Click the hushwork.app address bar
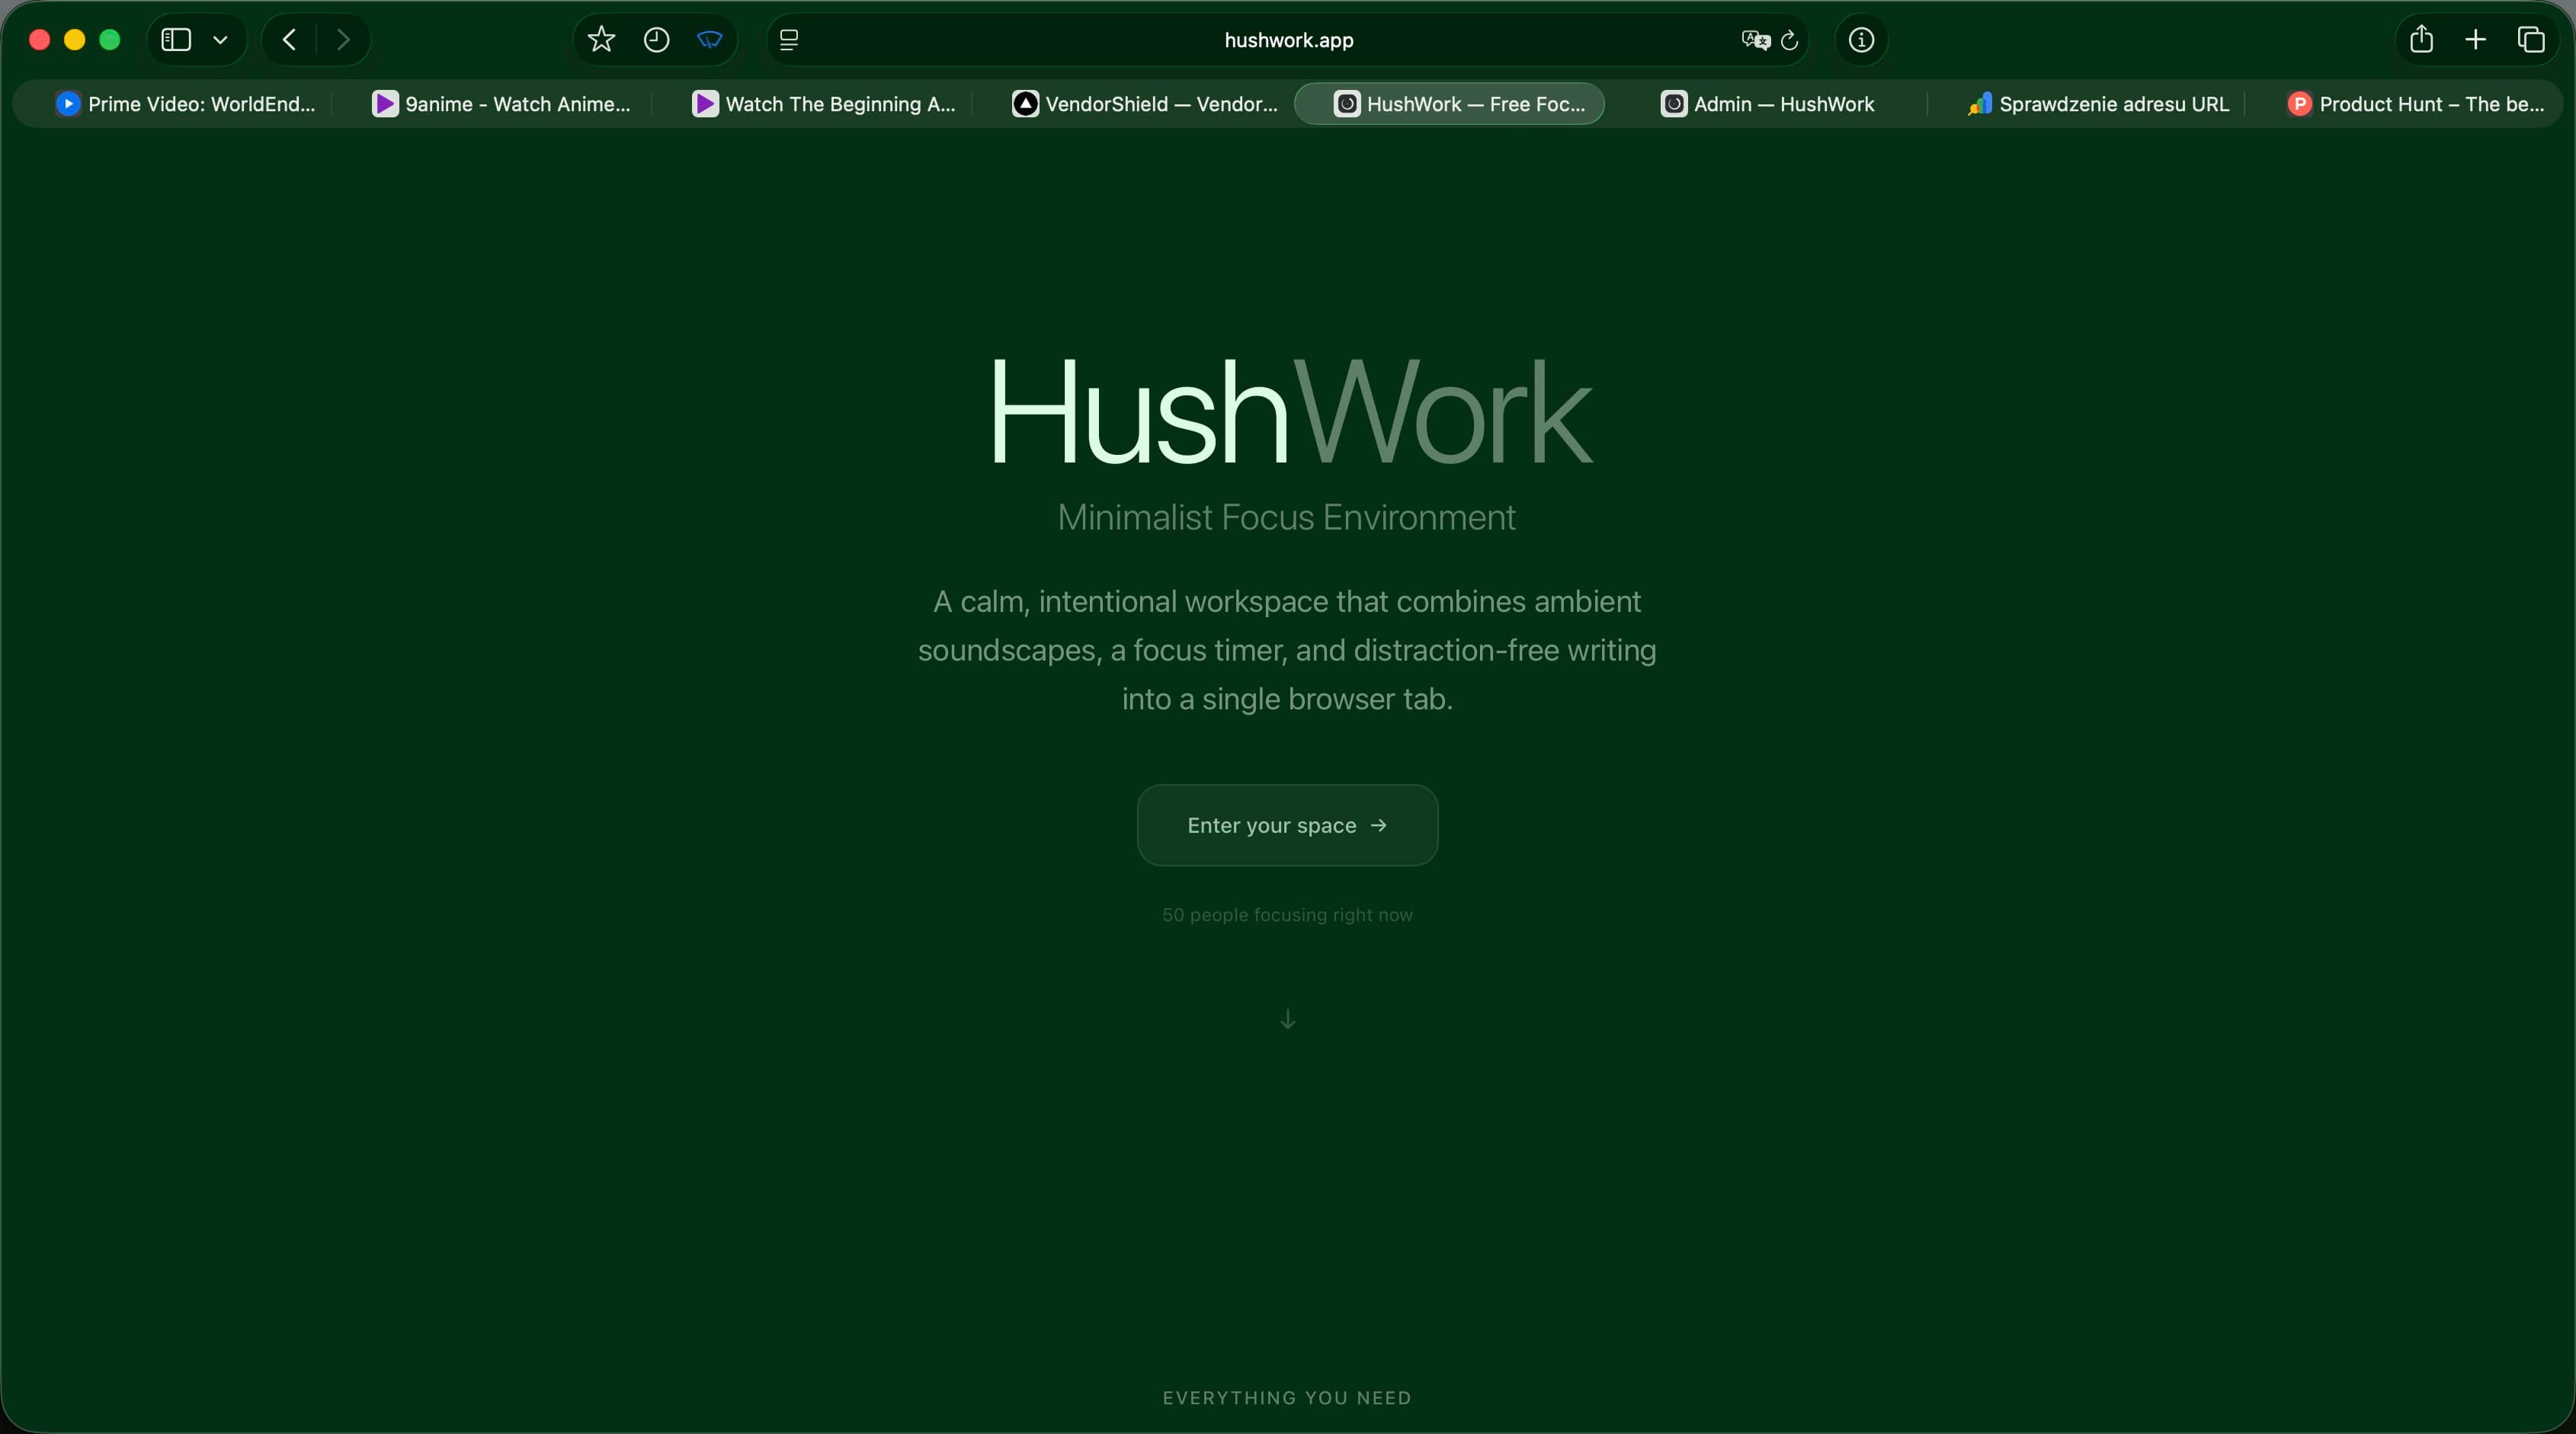This screenshot has width=2576, height=1434. [x=1287, y=40]
